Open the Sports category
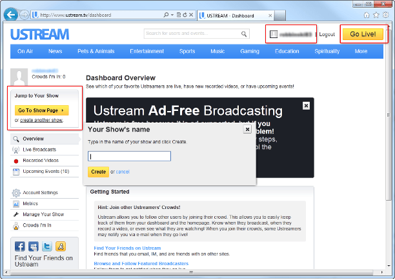The image size is (395, 280). tap(187, 52)
